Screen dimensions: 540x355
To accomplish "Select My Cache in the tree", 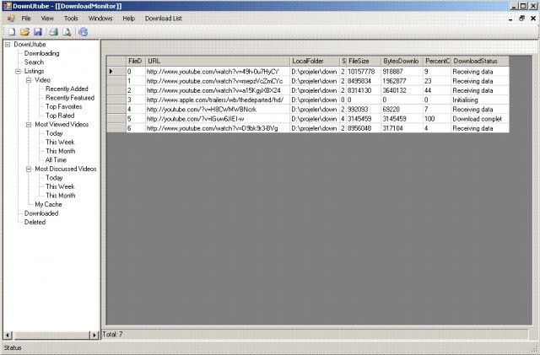I will (48, 205).
